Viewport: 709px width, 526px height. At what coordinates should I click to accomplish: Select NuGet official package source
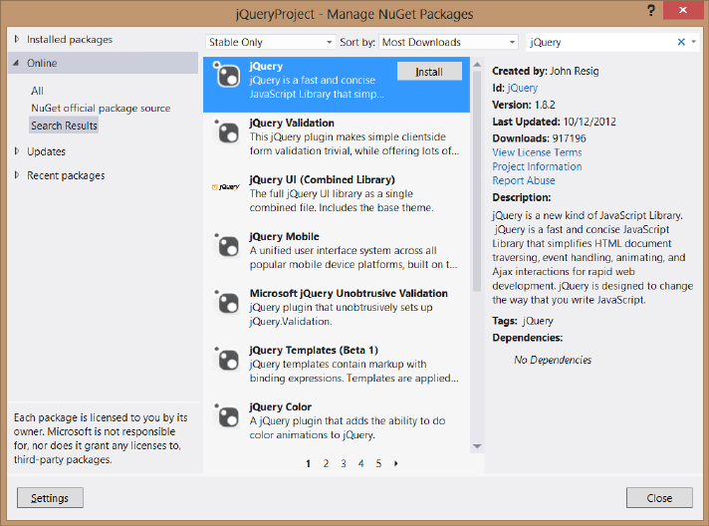(101, 109)
